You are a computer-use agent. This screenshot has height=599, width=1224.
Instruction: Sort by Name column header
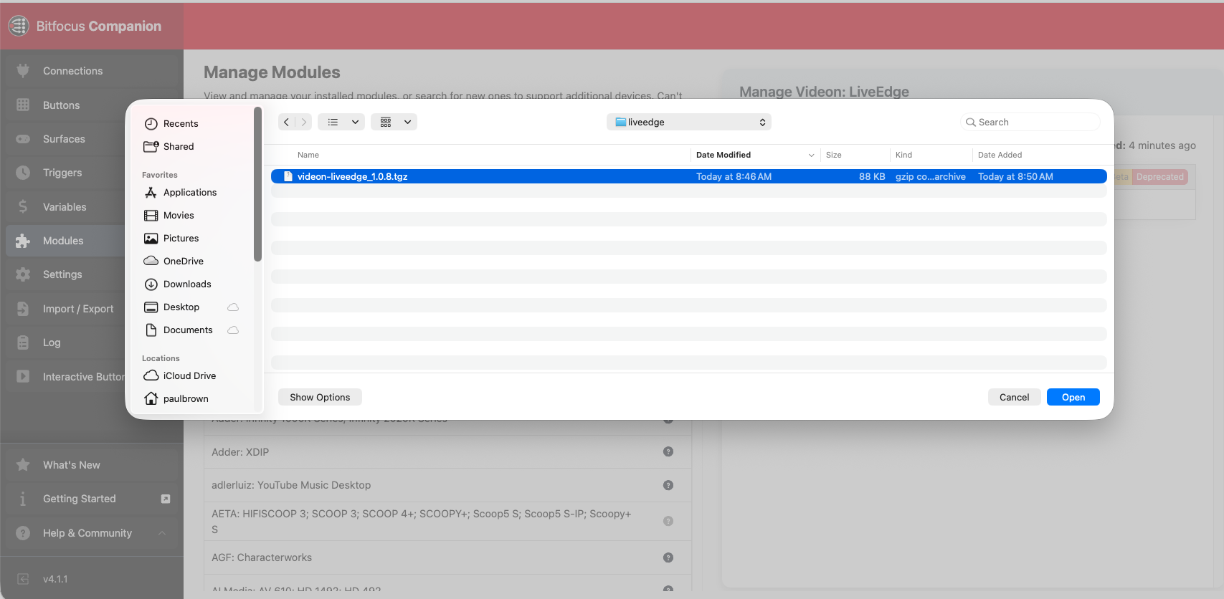click(308, 155)
